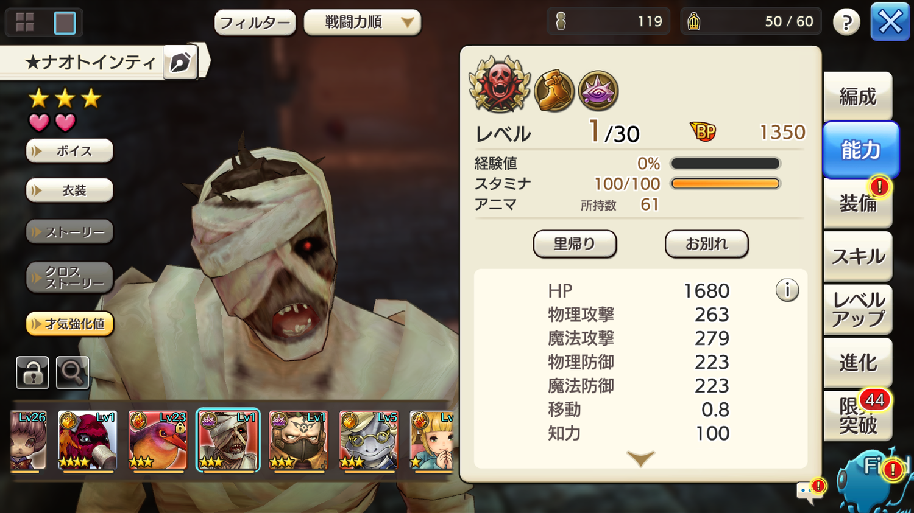
Task: Edit name with the pen icon
Action: 180,62
